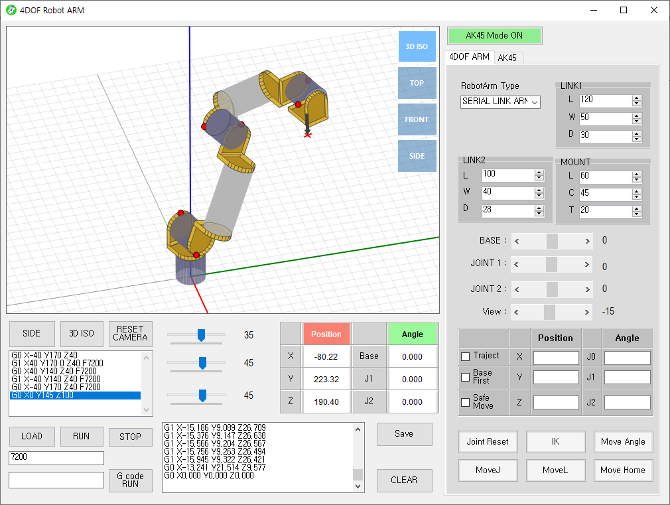
Task: Select the 4DOF ARM tab
Action: (x=469, y=57)
